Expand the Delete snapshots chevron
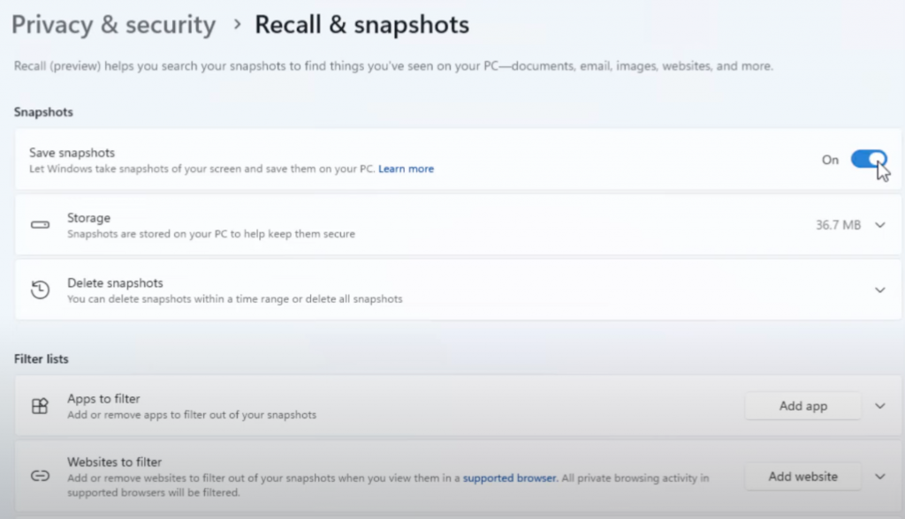 point(879,290)
